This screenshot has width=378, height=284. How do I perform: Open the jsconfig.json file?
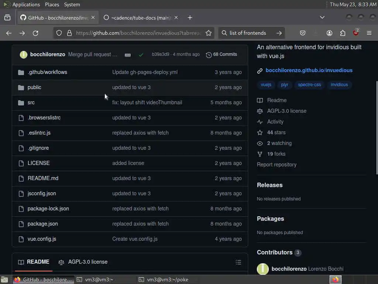pos(42,193)
